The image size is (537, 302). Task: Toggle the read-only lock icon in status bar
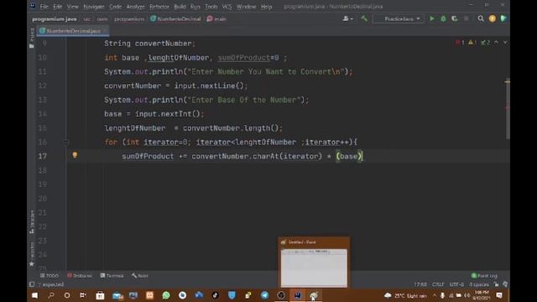click(496, 284)
